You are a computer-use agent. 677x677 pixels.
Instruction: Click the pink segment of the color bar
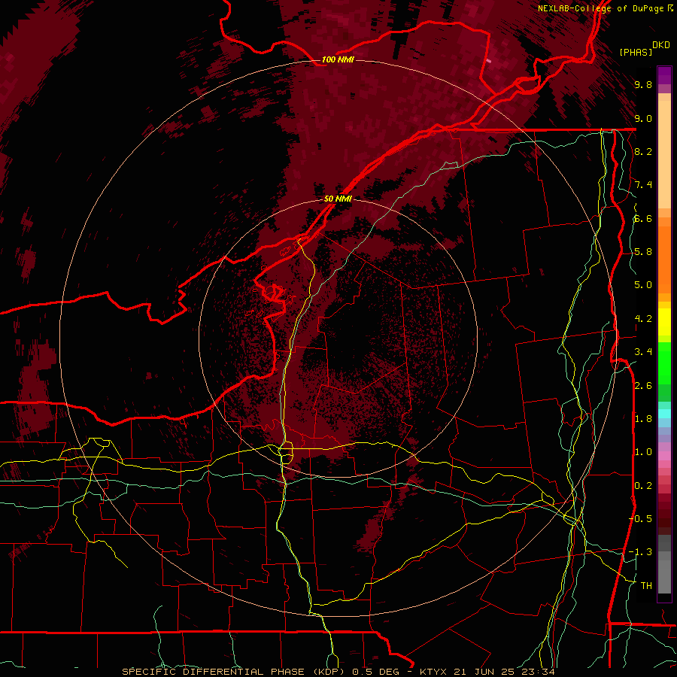pyautogui.click(x=664, y=456)
